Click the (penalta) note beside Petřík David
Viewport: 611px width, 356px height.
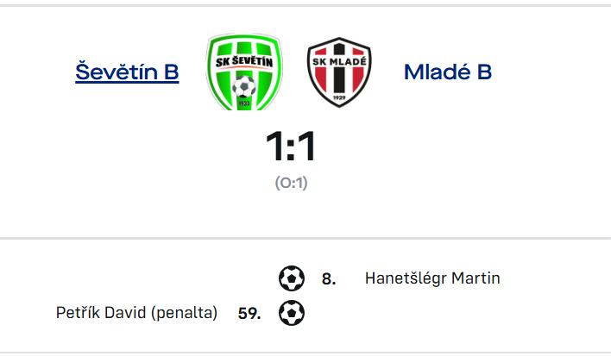tap(184, 313)
